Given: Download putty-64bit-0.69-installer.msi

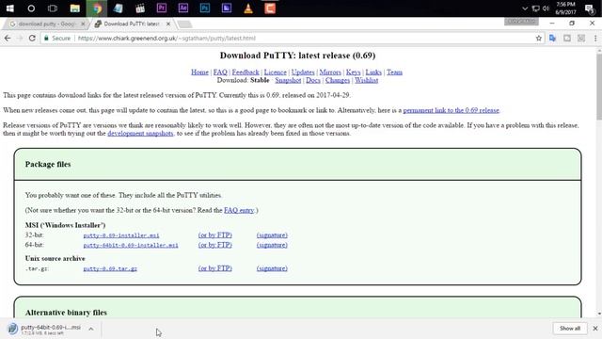Looking at the screenshot, I should 131,245.
